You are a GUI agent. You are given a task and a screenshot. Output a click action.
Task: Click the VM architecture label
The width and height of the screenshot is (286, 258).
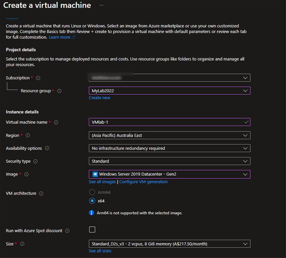[21, 193]
